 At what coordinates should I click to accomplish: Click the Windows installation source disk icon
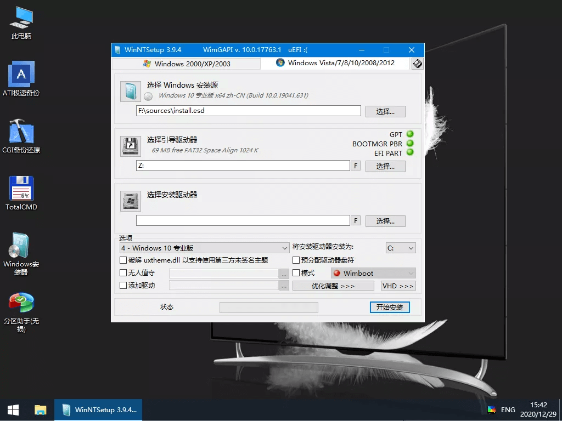click(x=130, y=91)
